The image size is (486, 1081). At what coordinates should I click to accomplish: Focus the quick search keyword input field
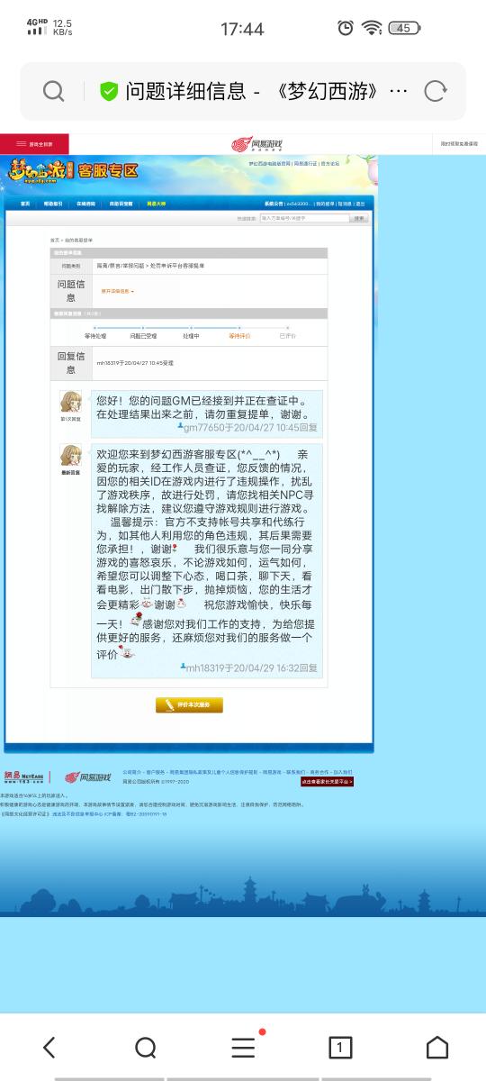click(303, 218)
